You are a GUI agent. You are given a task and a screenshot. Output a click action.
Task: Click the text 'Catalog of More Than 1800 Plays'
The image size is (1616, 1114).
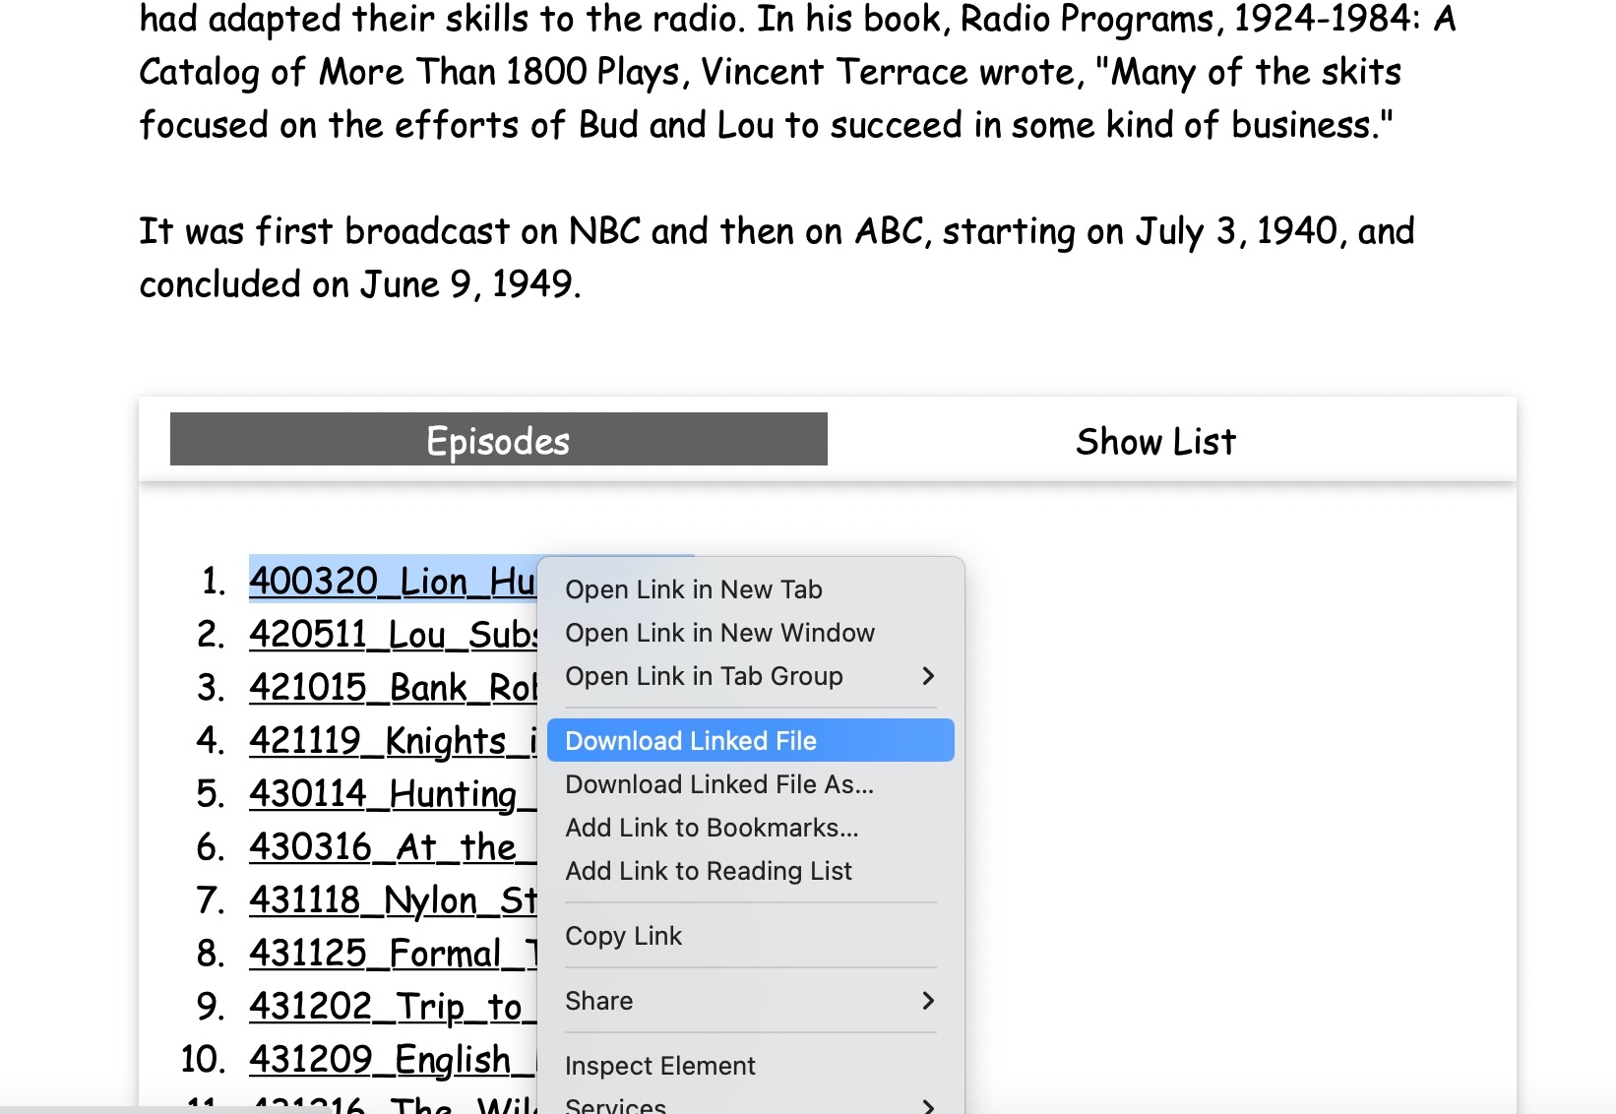tap(412, 72)
